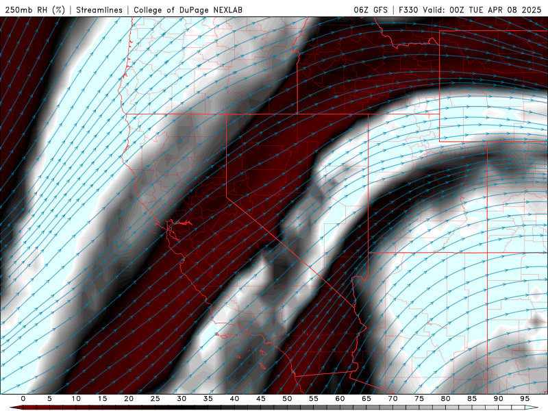Click the colorbar label "60"
This screenshot has width=548, height=411.
(340, 399)
